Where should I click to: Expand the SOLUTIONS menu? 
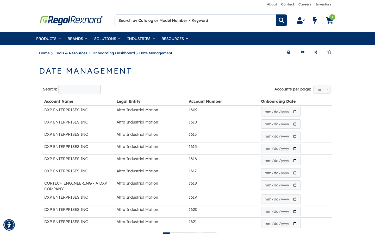point(107,39)
